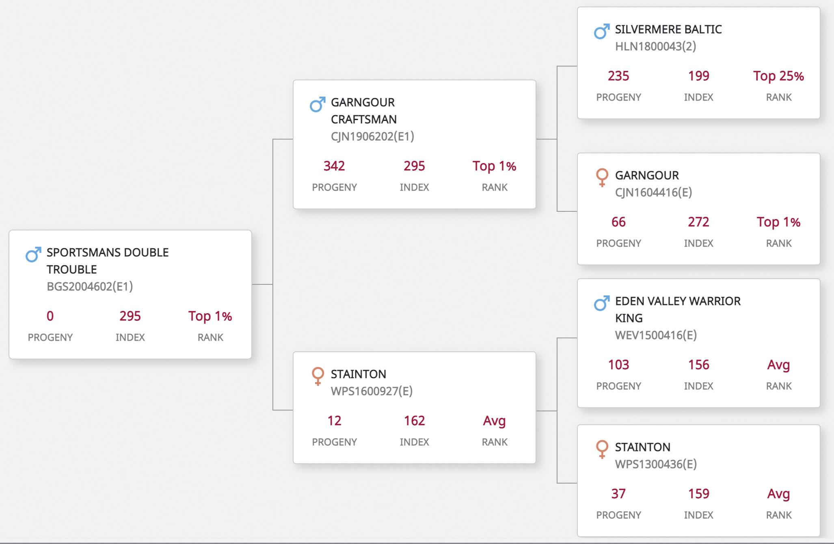The image size is (834, 544).
Task: Select Garngour Craftsman progeny count 342
Action: click(x=334, y=166)
